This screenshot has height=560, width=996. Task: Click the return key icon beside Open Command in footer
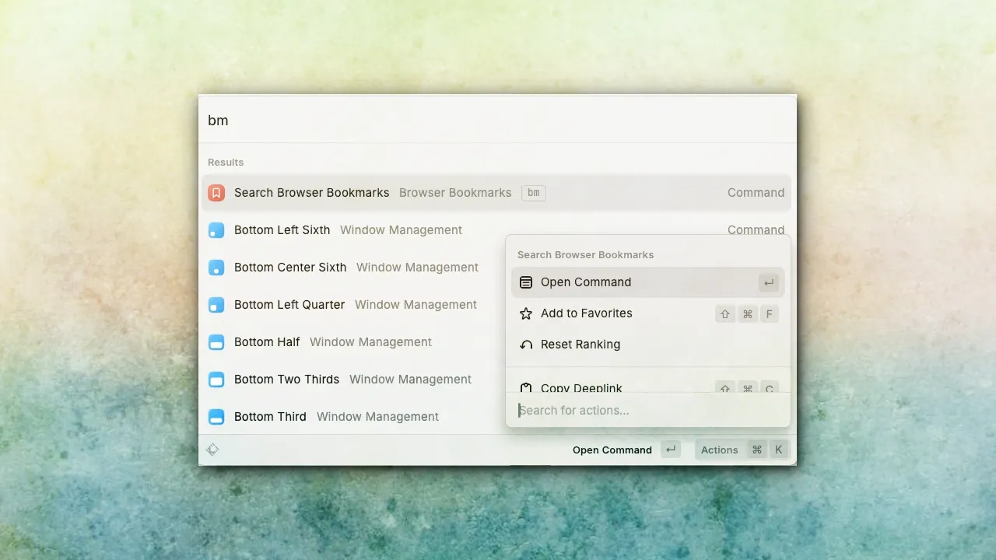click(671, 450)
